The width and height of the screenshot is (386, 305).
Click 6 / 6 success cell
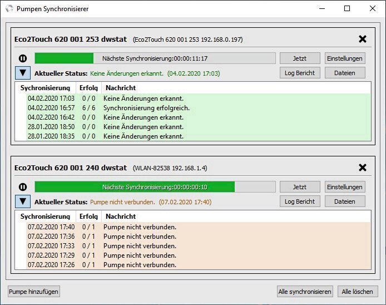coord(88,108)
